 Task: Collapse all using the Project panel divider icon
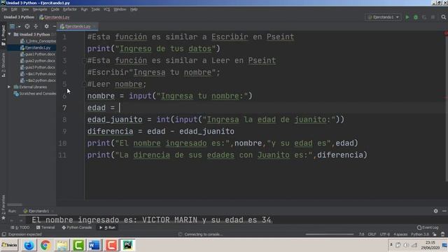pyautogui.click(x=36, y=27)
